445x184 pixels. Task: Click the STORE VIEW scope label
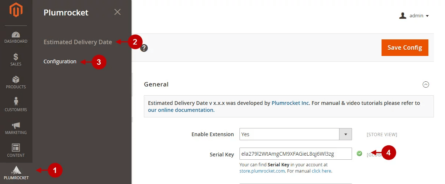click(382, 135)
